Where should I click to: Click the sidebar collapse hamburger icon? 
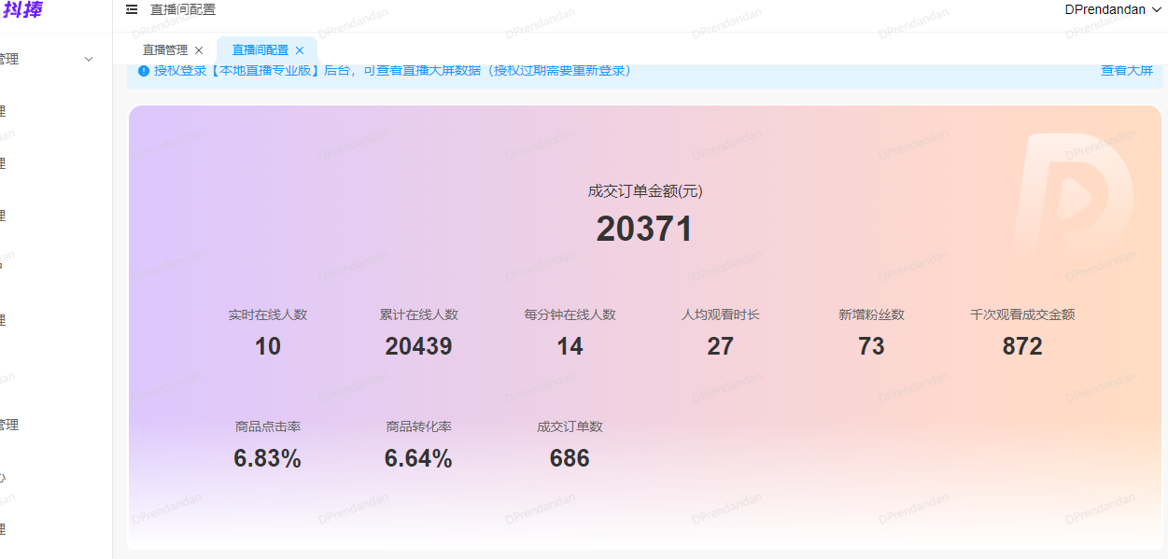131,9
